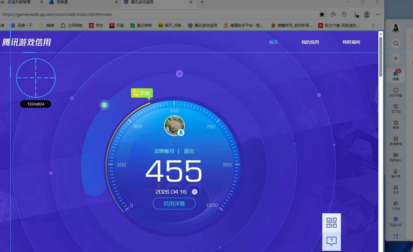Click the question mark beside the date
The image size is (413, 252).
coord(195,192)
